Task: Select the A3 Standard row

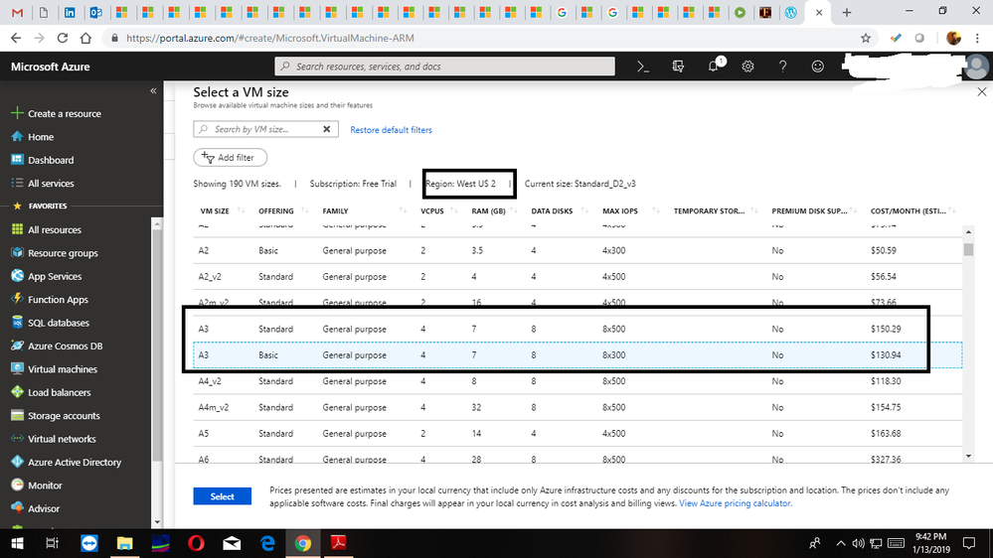Action: point(578,329)
